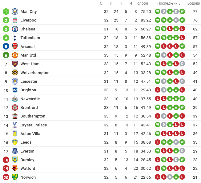201x183 pixels.
Task: Click Norwich's first form badge
Action: click(158, 177)
